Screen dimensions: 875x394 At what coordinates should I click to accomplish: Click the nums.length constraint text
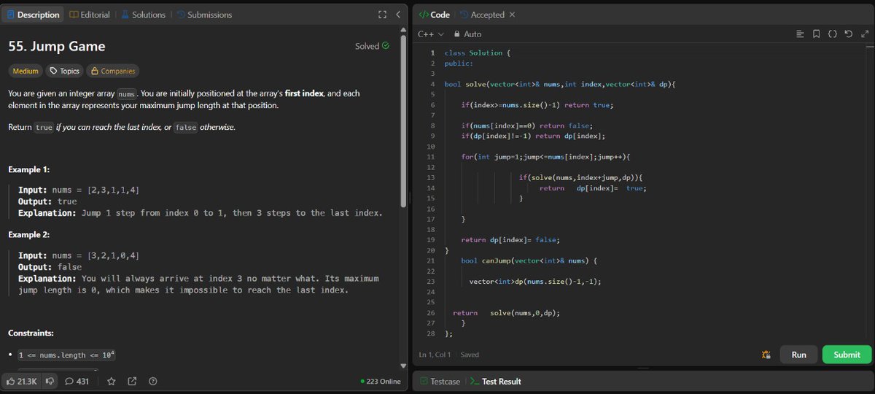pos(67,355)
